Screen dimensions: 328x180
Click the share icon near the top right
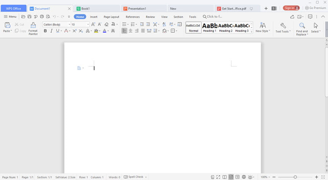(x=292, y=17)
